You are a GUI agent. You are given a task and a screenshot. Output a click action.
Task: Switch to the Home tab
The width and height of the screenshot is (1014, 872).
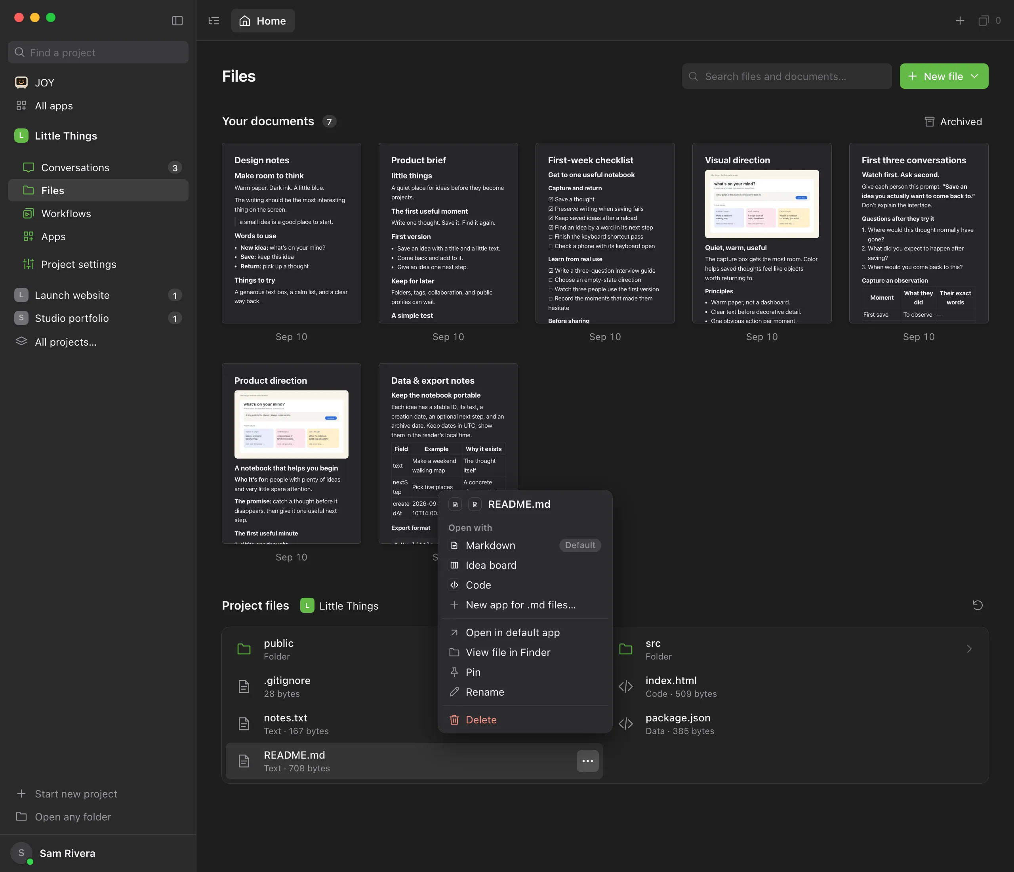click(x=263, y=21)
